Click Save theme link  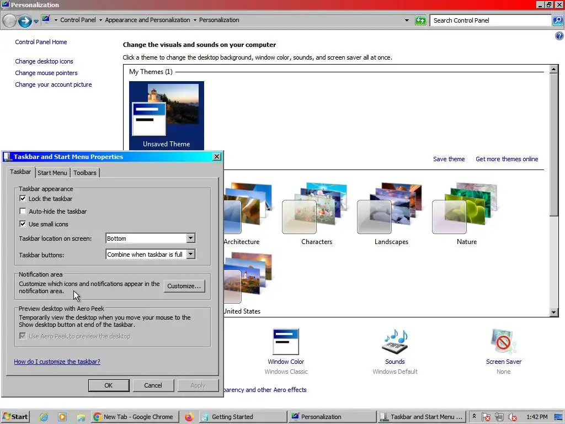(449, 159)
